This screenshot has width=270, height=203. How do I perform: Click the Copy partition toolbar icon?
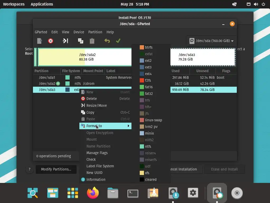pyautogui.click(x=81, y=41)
